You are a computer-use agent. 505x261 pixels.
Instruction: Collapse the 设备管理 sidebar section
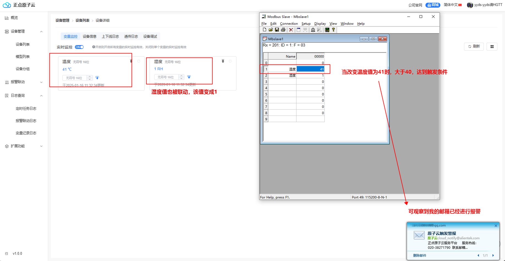coord(41,32)
